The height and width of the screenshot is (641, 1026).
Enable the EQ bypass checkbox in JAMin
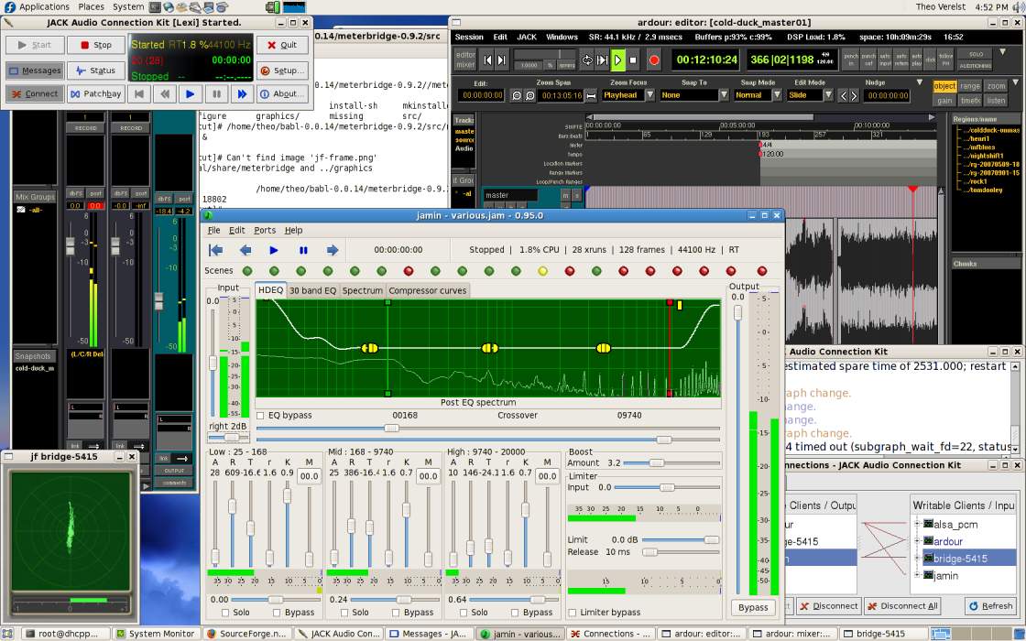(x=260, y=416)
